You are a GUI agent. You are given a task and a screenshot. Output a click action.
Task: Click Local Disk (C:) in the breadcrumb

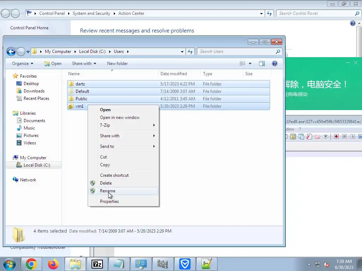click(x=92, y=52)
